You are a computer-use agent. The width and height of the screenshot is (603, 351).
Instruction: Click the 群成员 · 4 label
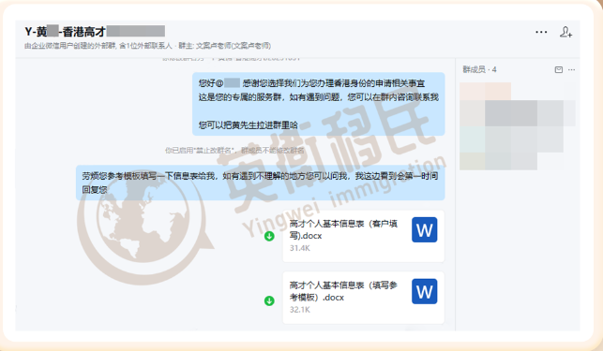point(479,69)
